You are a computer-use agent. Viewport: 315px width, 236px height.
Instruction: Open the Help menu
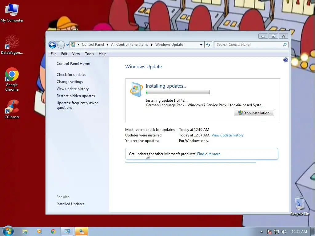pos(102,54)
